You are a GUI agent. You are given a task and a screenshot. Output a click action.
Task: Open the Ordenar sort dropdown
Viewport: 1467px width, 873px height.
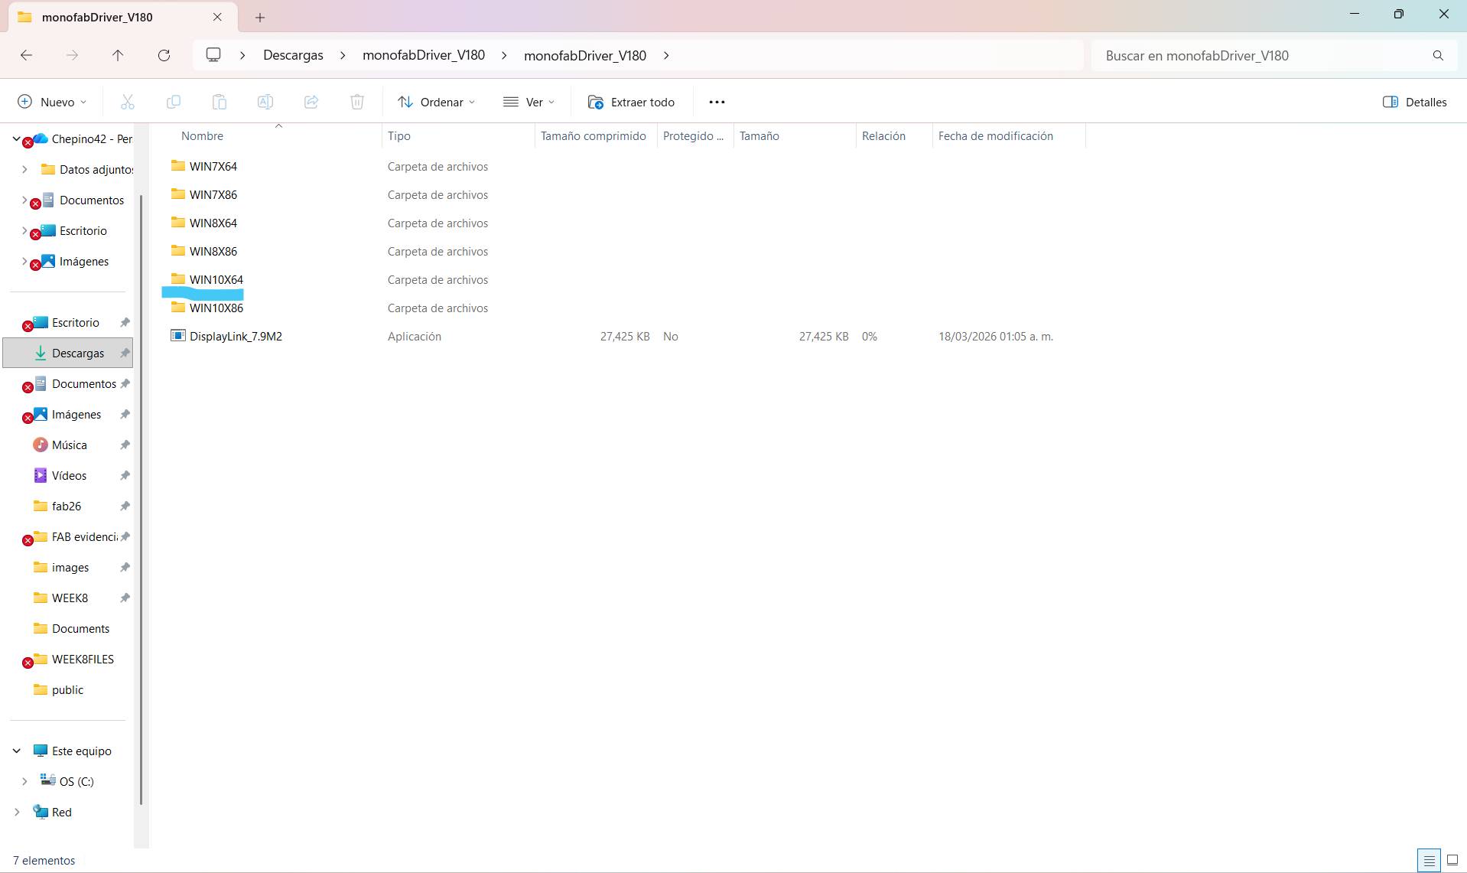437,102
